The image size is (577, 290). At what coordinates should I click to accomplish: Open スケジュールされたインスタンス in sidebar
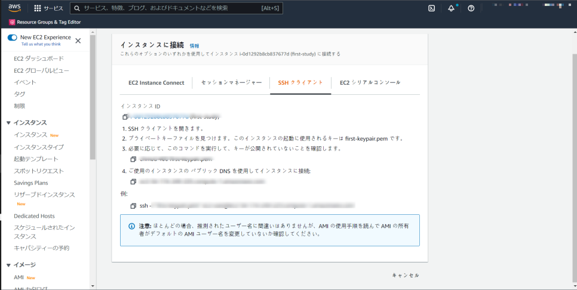point(44,232)
